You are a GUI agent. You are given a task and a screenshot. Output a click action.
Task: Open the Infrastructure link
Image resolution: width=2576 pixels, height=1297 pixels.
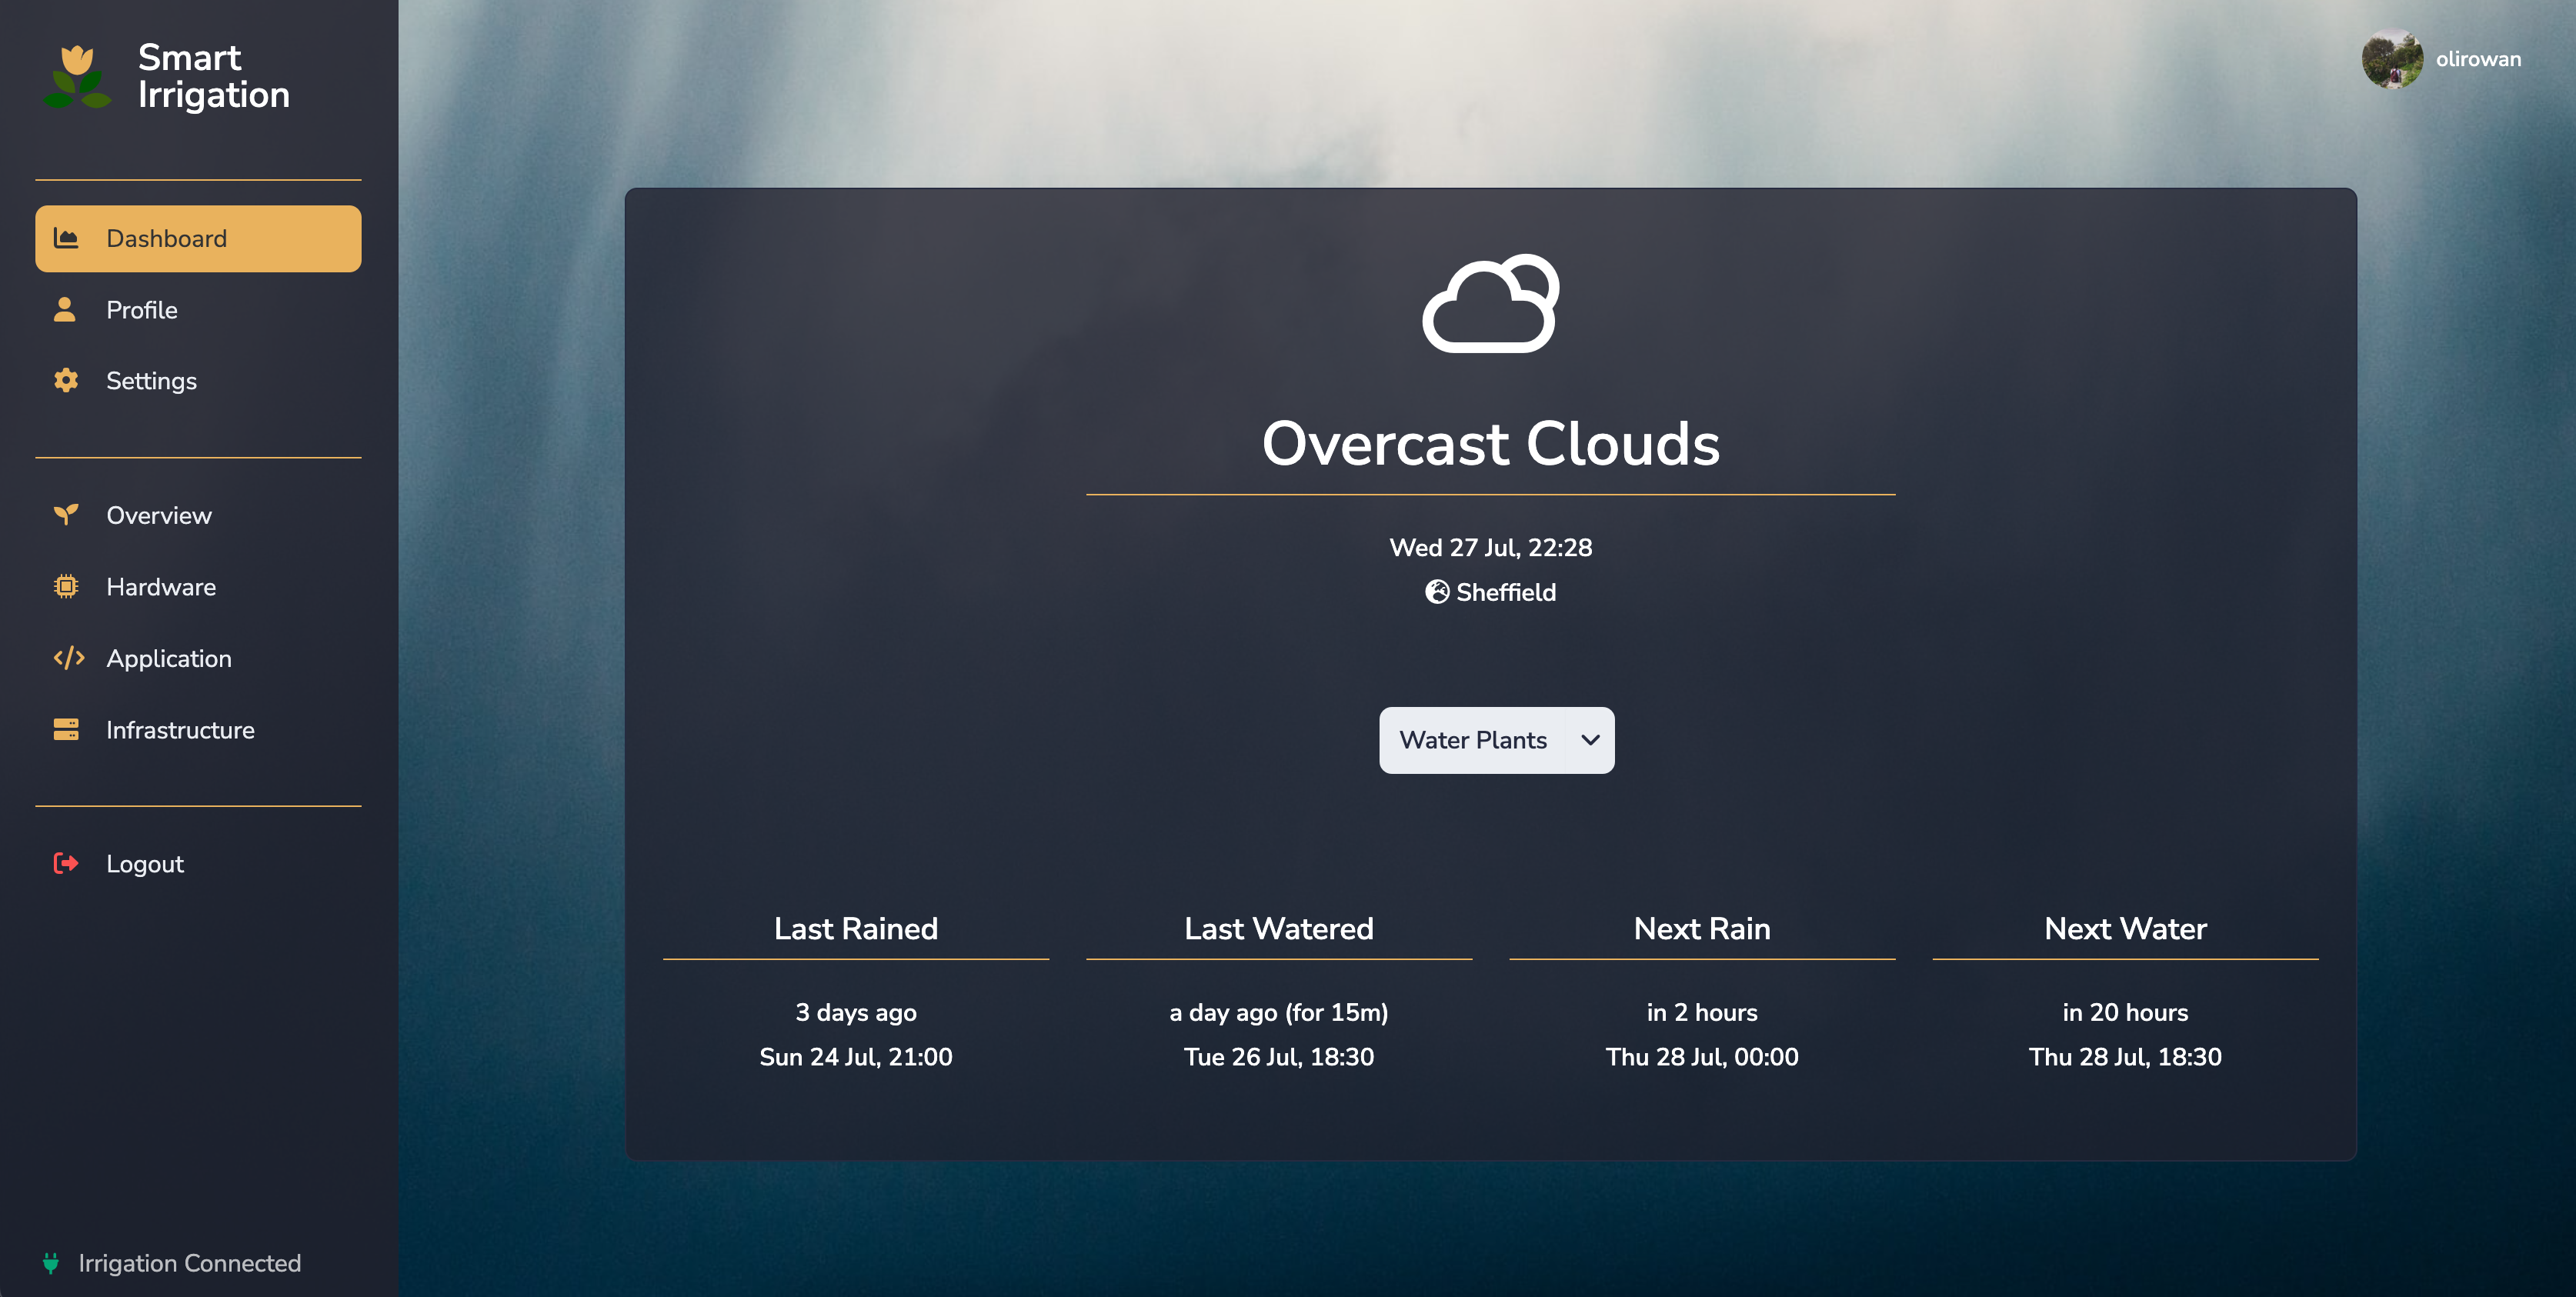pyautogui.click(x=198, y=729)
